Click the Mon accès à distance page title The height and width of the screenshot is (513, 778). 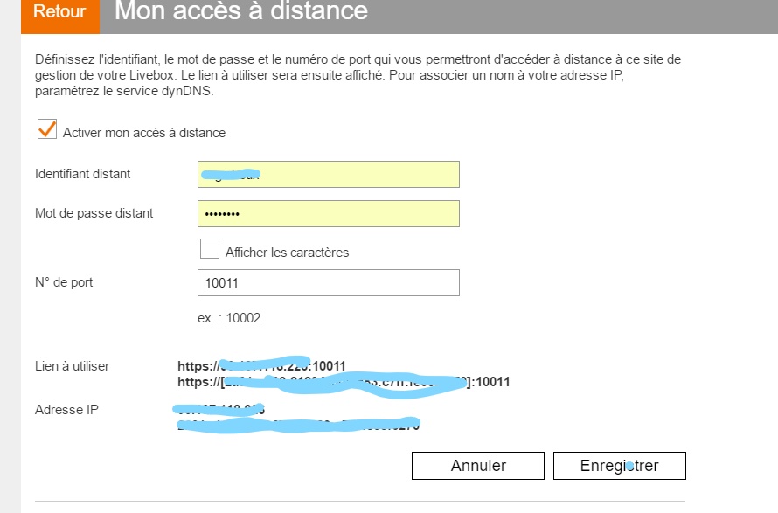coord(241,12)
